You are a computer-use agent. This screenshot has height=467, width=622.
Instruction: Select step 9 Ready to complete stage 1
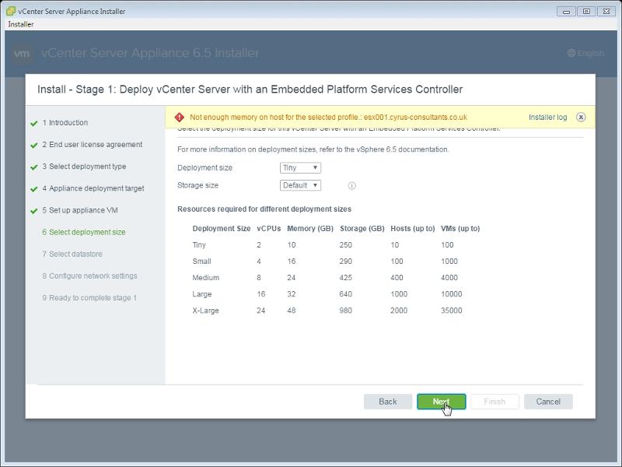click(x=89, y=297)
